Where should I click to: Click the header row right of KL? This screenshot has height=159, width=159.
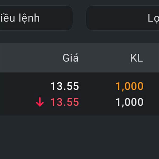[152, 58]
